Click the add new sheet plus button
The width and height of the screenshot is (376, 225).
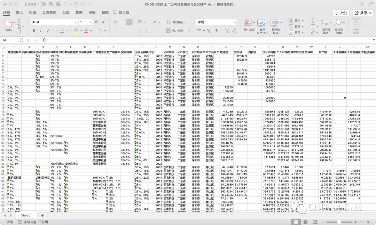42,215
